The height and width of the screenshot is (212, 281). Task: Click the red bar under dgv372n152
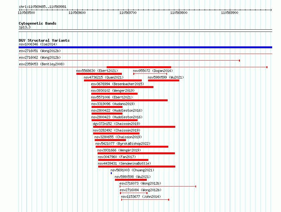[x=134, y=127]
